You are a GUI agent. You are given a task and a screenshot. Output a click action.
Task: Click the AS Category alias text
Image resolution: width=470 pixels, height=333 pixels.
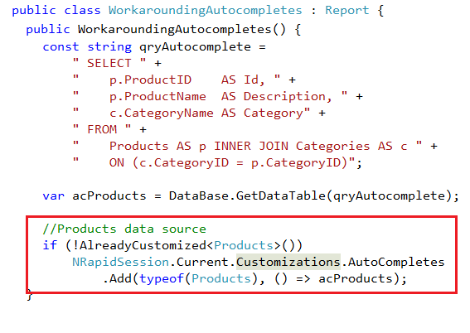[x=262, y=113]
